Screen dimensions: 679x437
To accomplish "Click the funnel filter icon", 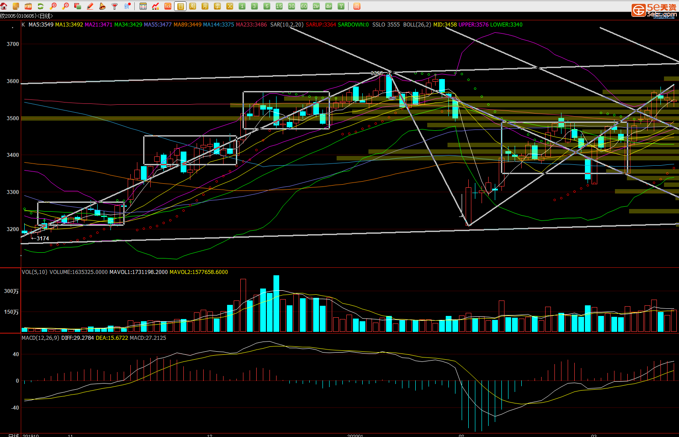I will coord(115,6).
